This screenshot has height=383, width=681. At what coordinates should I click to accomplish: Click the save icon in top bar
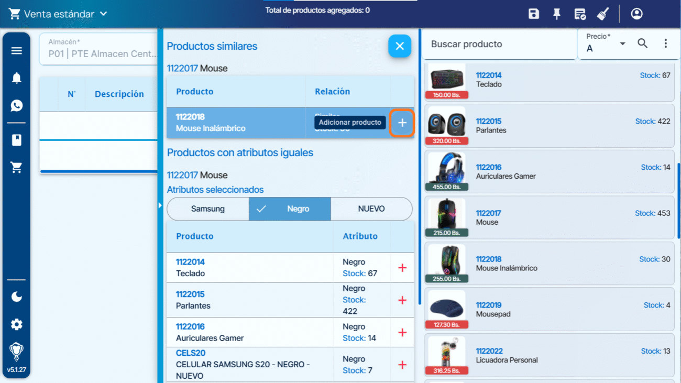[x=533, y=14]
